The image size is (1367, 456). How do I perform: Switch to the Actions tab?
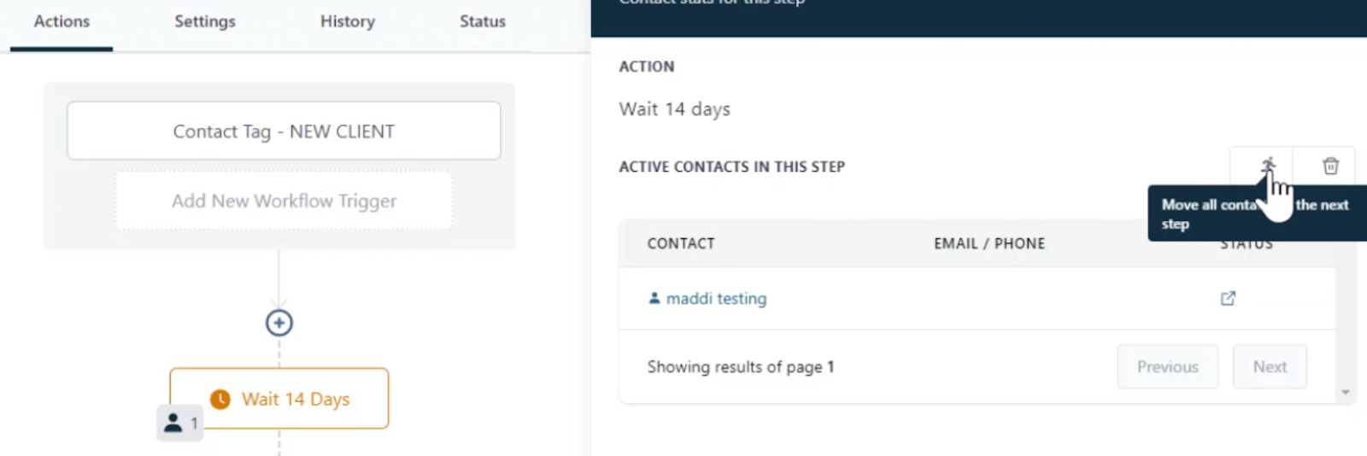coord(62,21)
